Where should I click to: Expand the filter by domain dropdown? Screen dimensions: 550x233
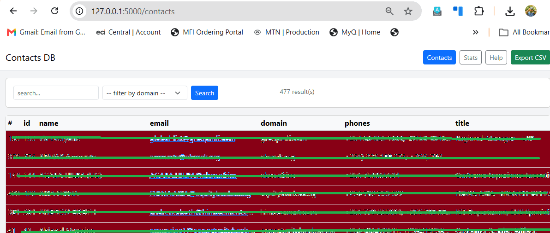coord(145,93)
